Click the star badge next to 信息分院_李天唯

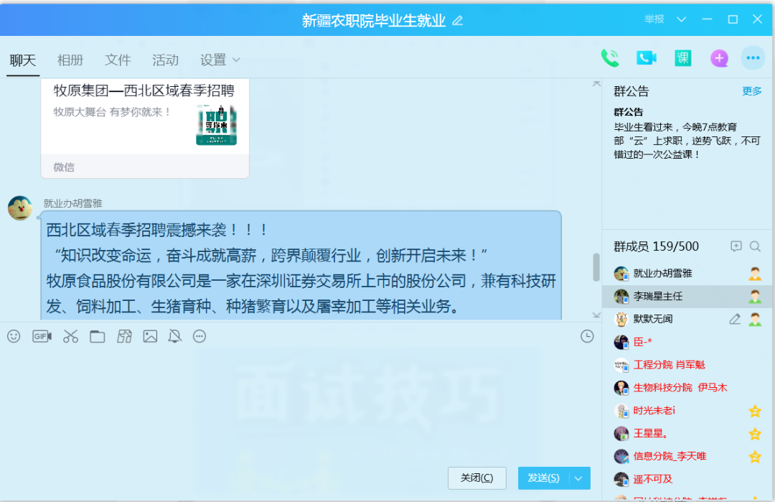point(755,457)
